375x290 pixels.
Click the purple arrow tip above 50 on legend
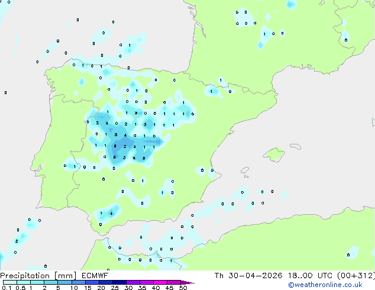[187, 282]
